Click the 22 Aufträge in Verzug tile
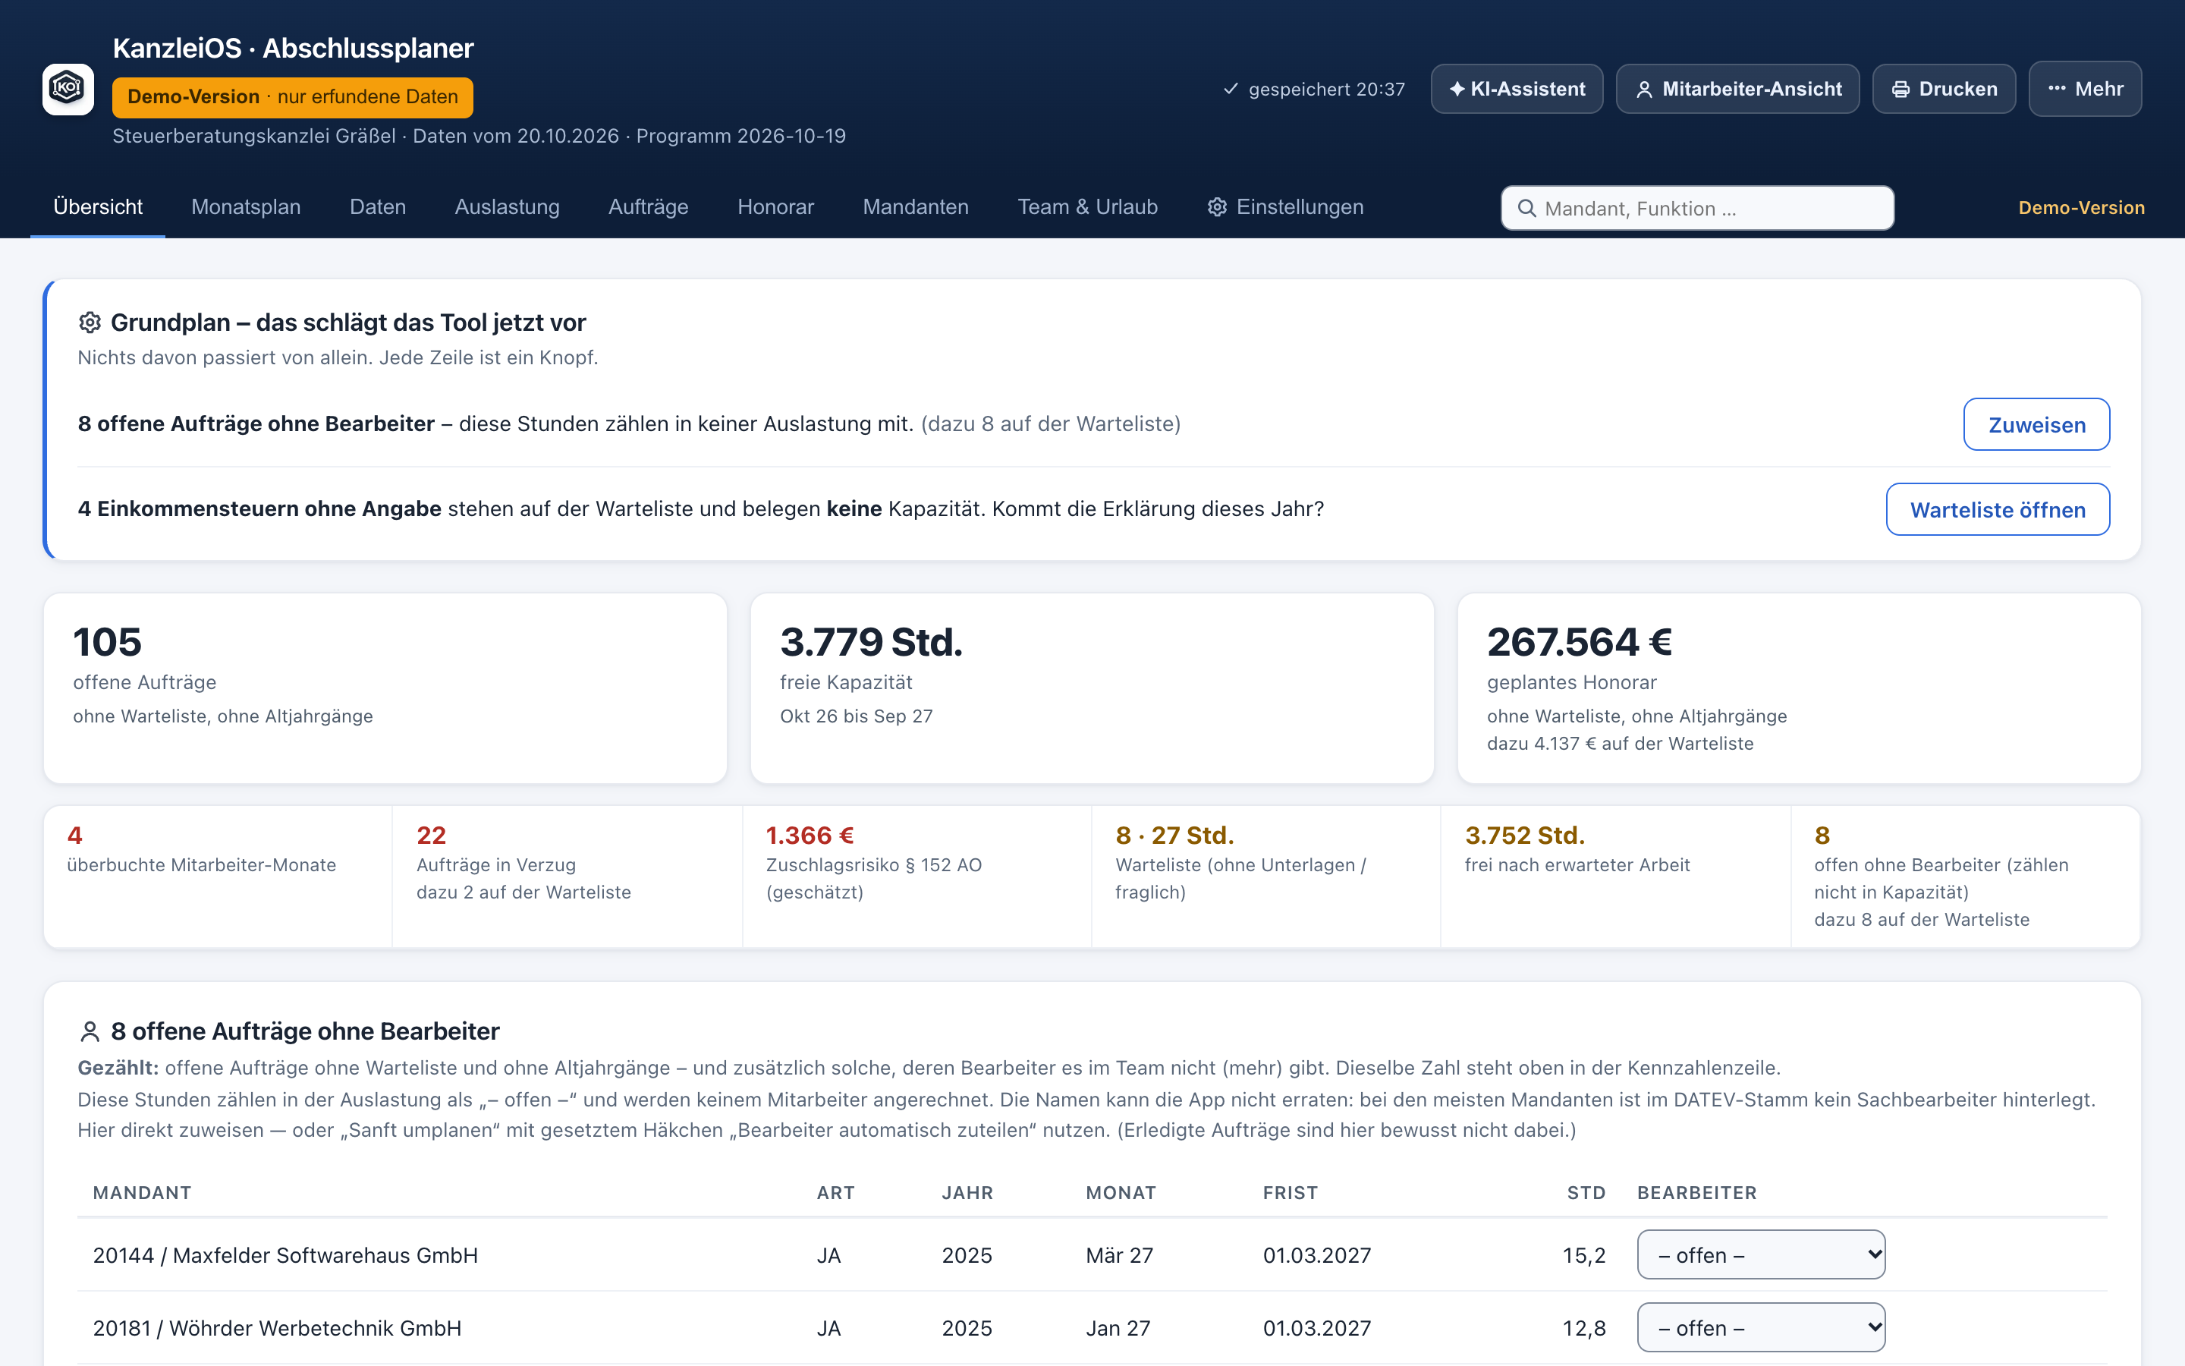 tap(567, 877)
